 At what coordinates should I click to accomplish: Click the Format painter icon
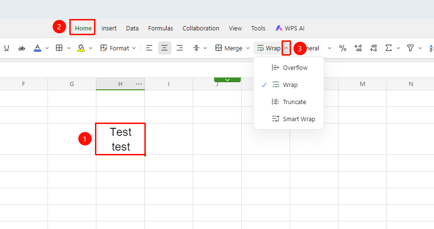point(104,48)
